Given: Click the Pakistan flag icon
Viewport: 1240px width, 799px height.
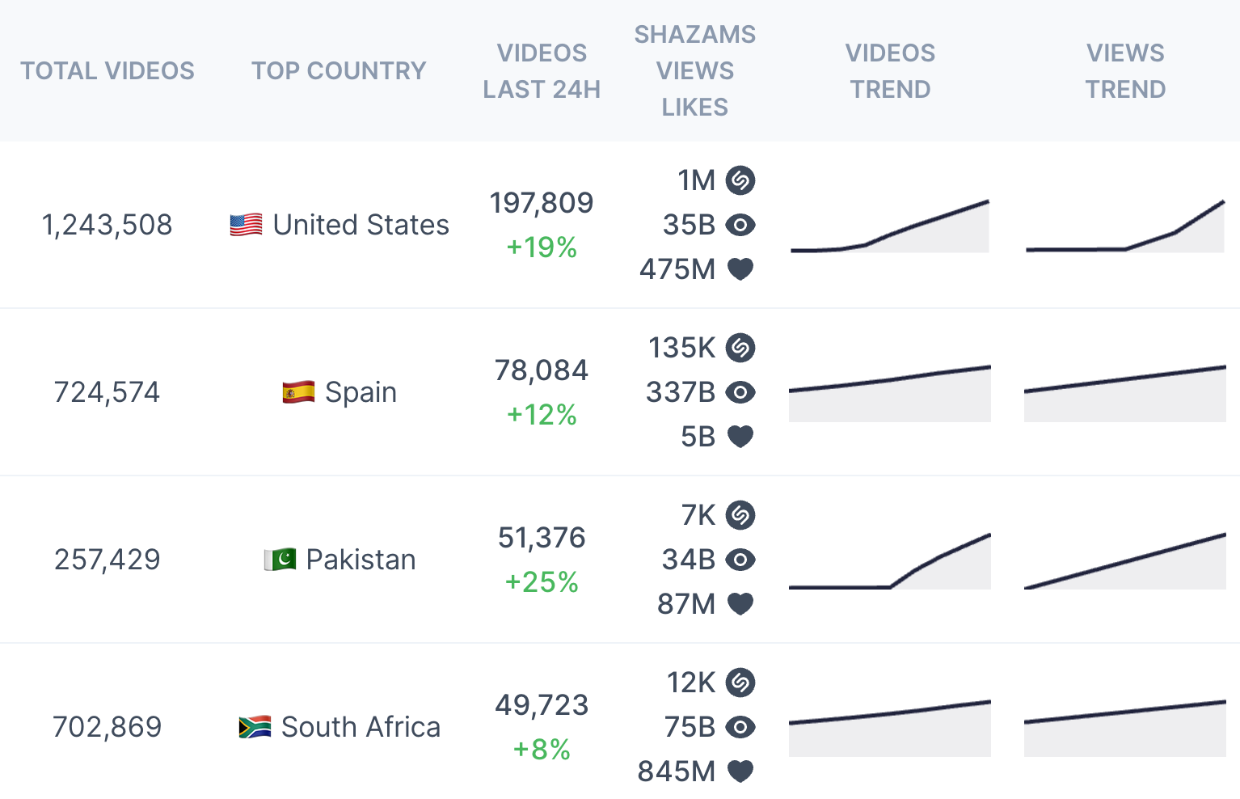Looking at the screenshot, I should (x=280, y=560).
